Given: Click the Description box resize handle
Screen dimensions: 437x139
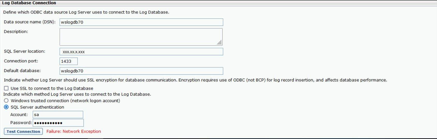Looking at the screenshot, I should (x=219, y=43).
